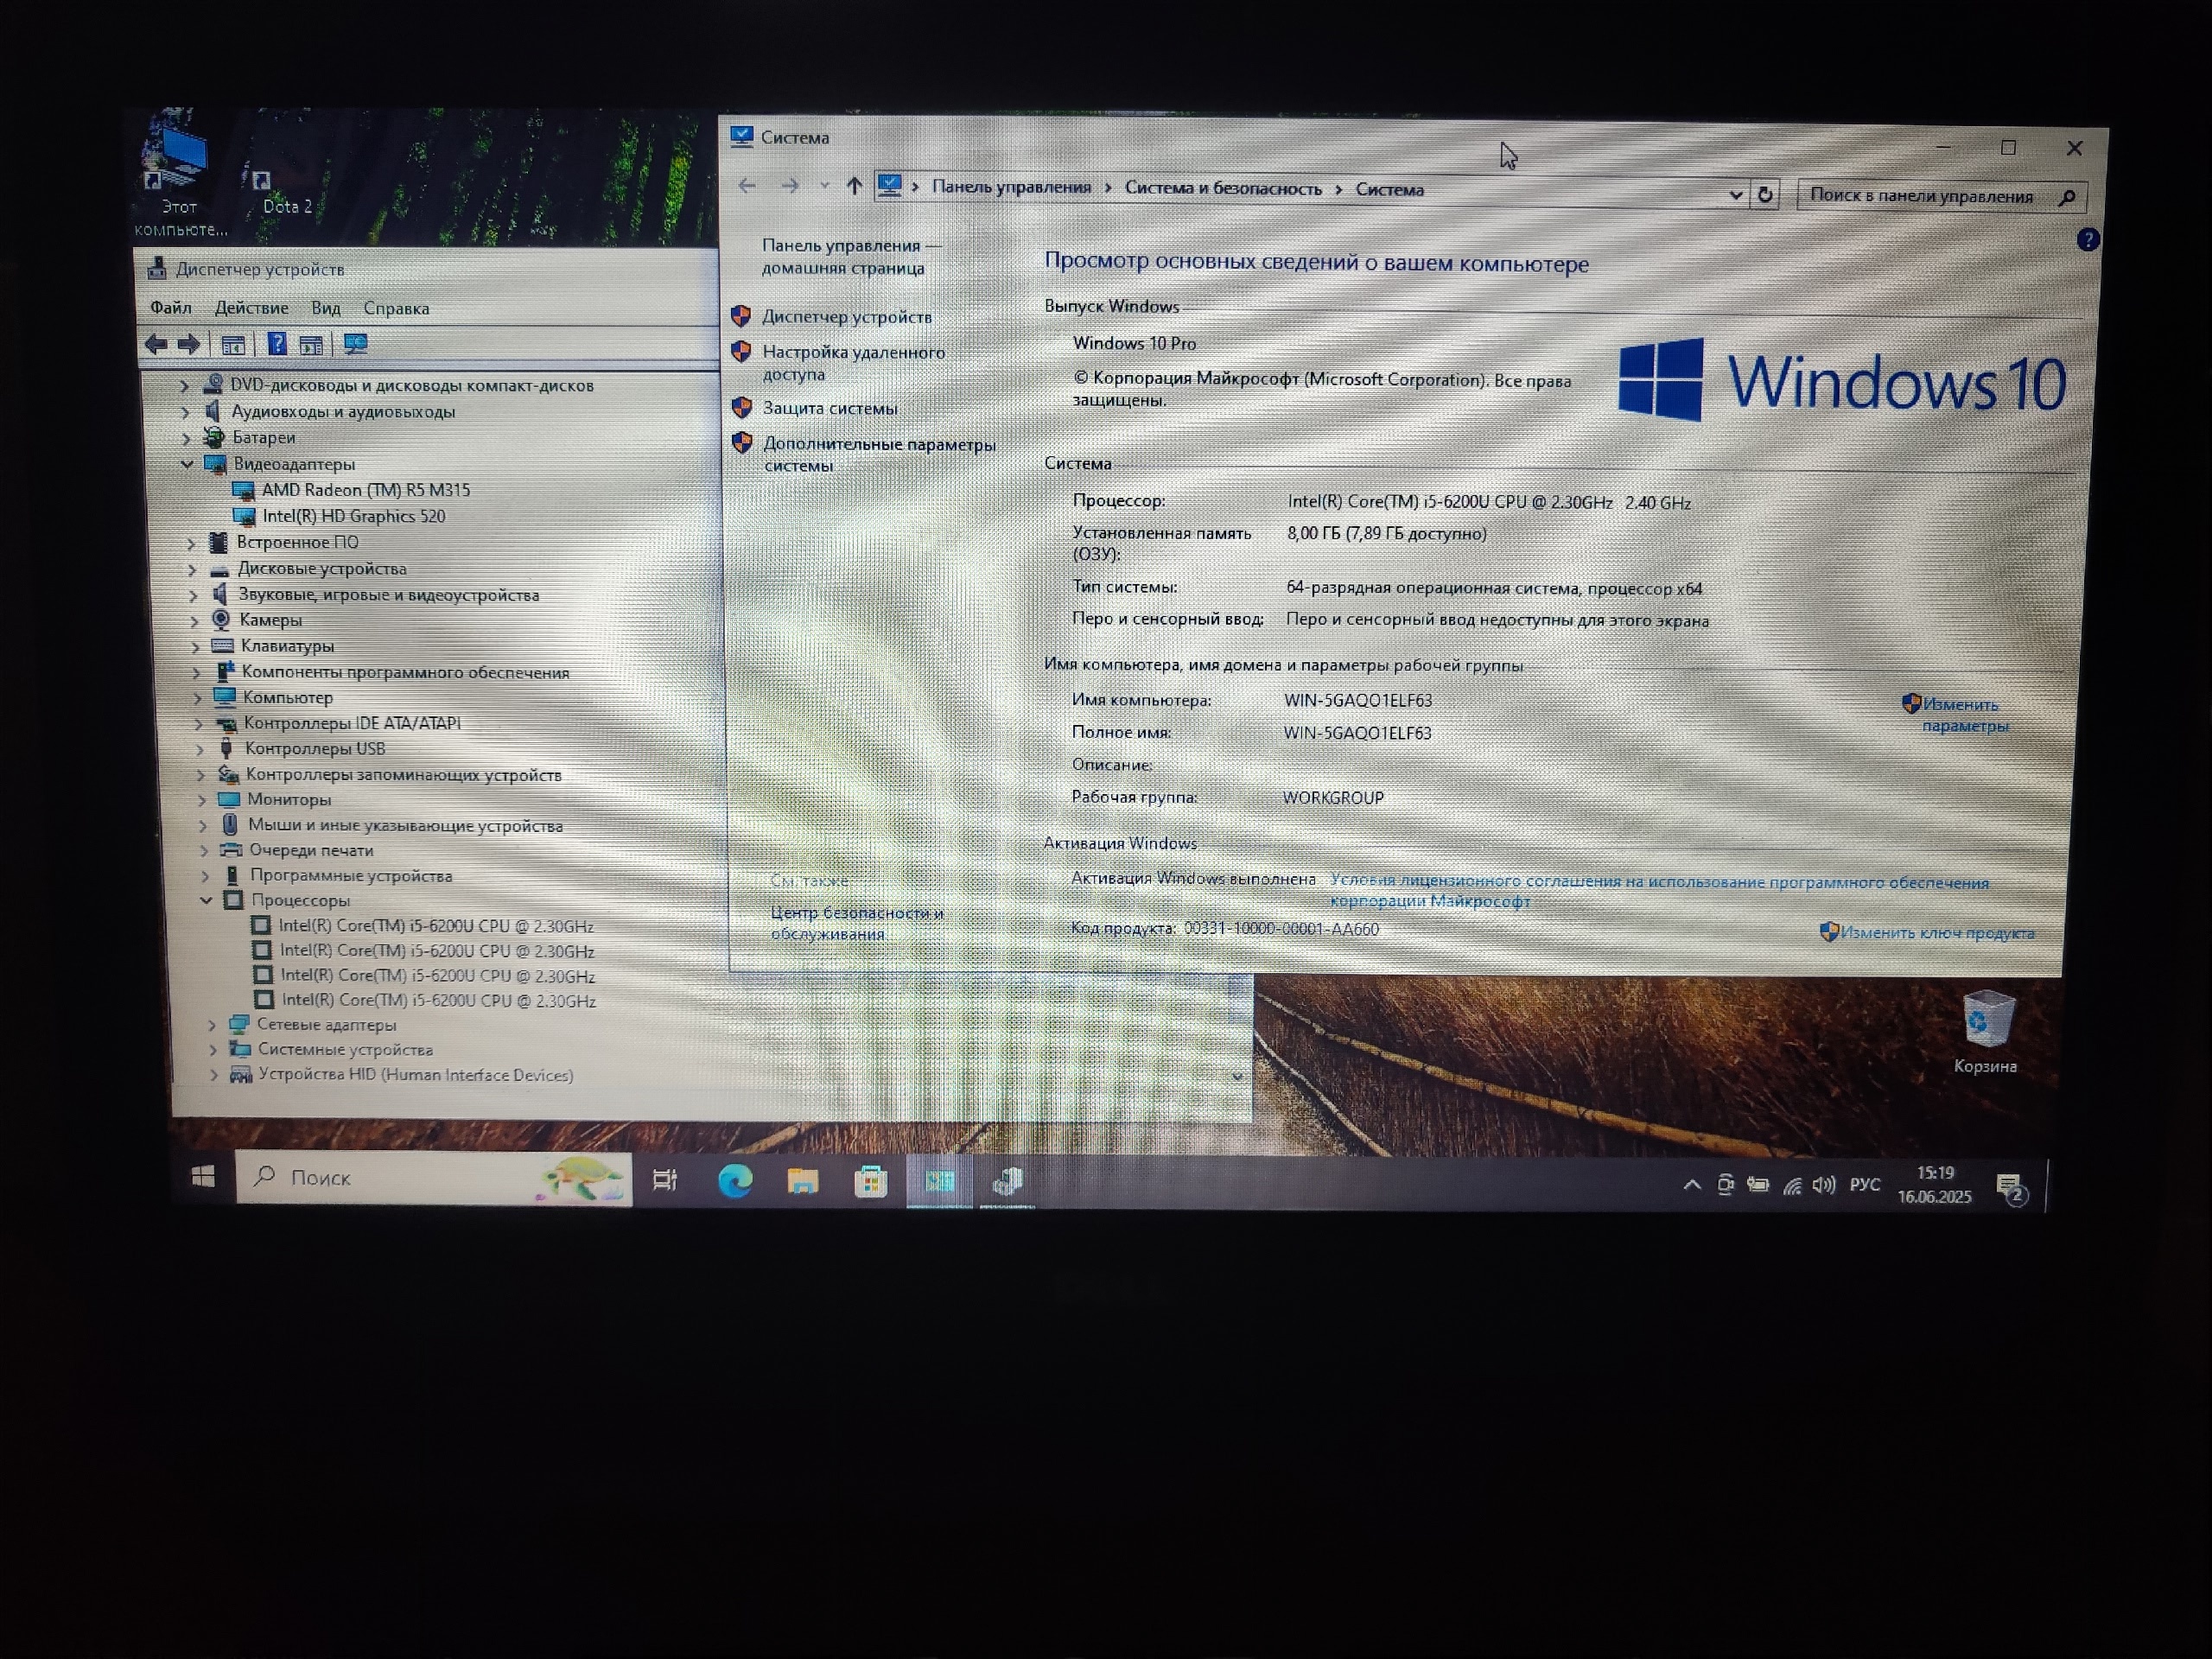The width and height of the screenshot is (2212, 1659).
Task: Expand the Disk drives (Дисковые устройства) node
Action: (192, 569)
